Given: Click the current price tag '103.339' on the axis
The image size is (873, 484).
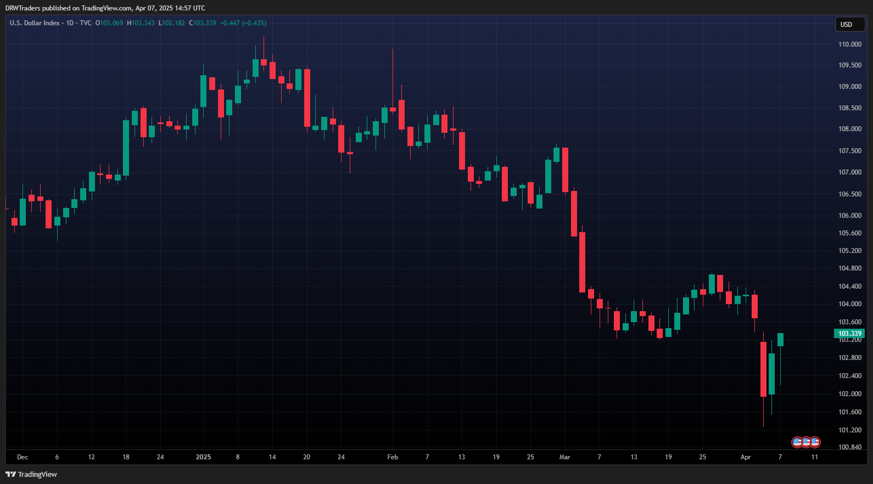Looking at the screenshot, I should [x=849, y=333].
